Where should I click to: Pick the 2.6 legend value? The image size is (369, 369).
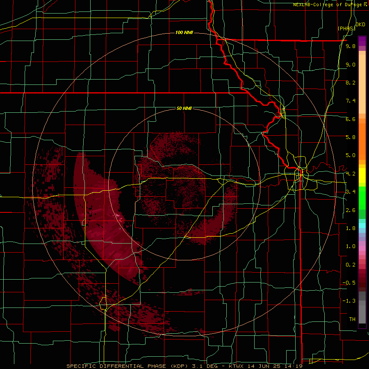(351, 210)
